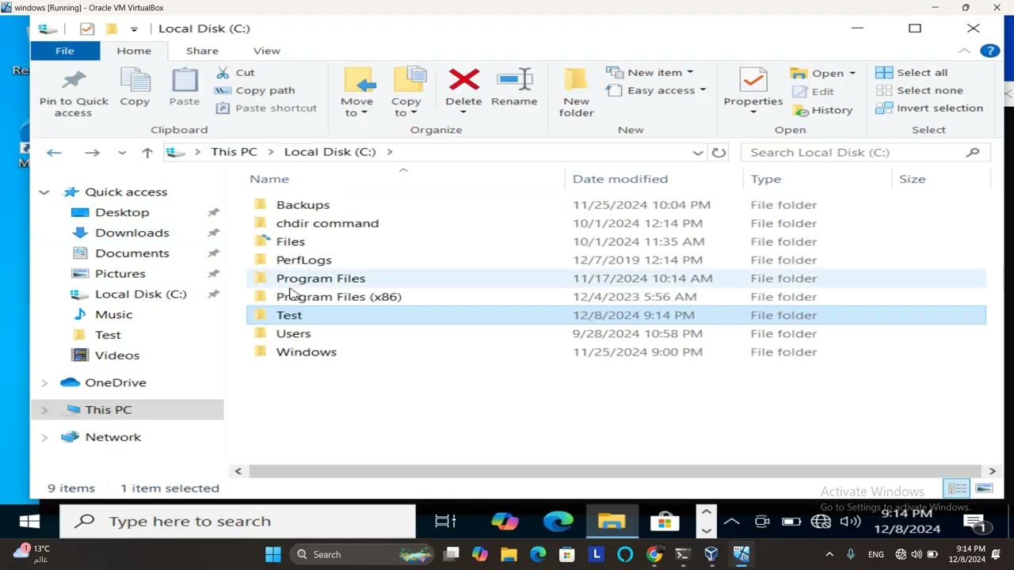Click the Back navigation arrow

tap(54, 152)
